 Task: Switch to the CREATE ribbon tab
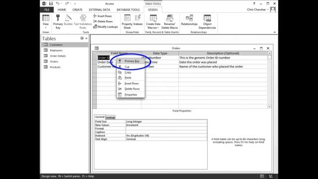click(78, 10)
